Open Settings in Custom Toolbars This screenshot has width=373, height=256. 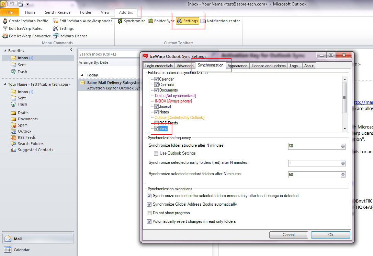[188, 21]
